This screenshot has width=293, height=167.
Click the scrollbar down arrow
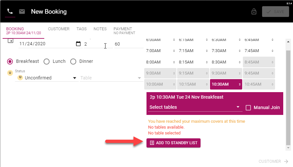pyautogui.click(x=288, y=148)
